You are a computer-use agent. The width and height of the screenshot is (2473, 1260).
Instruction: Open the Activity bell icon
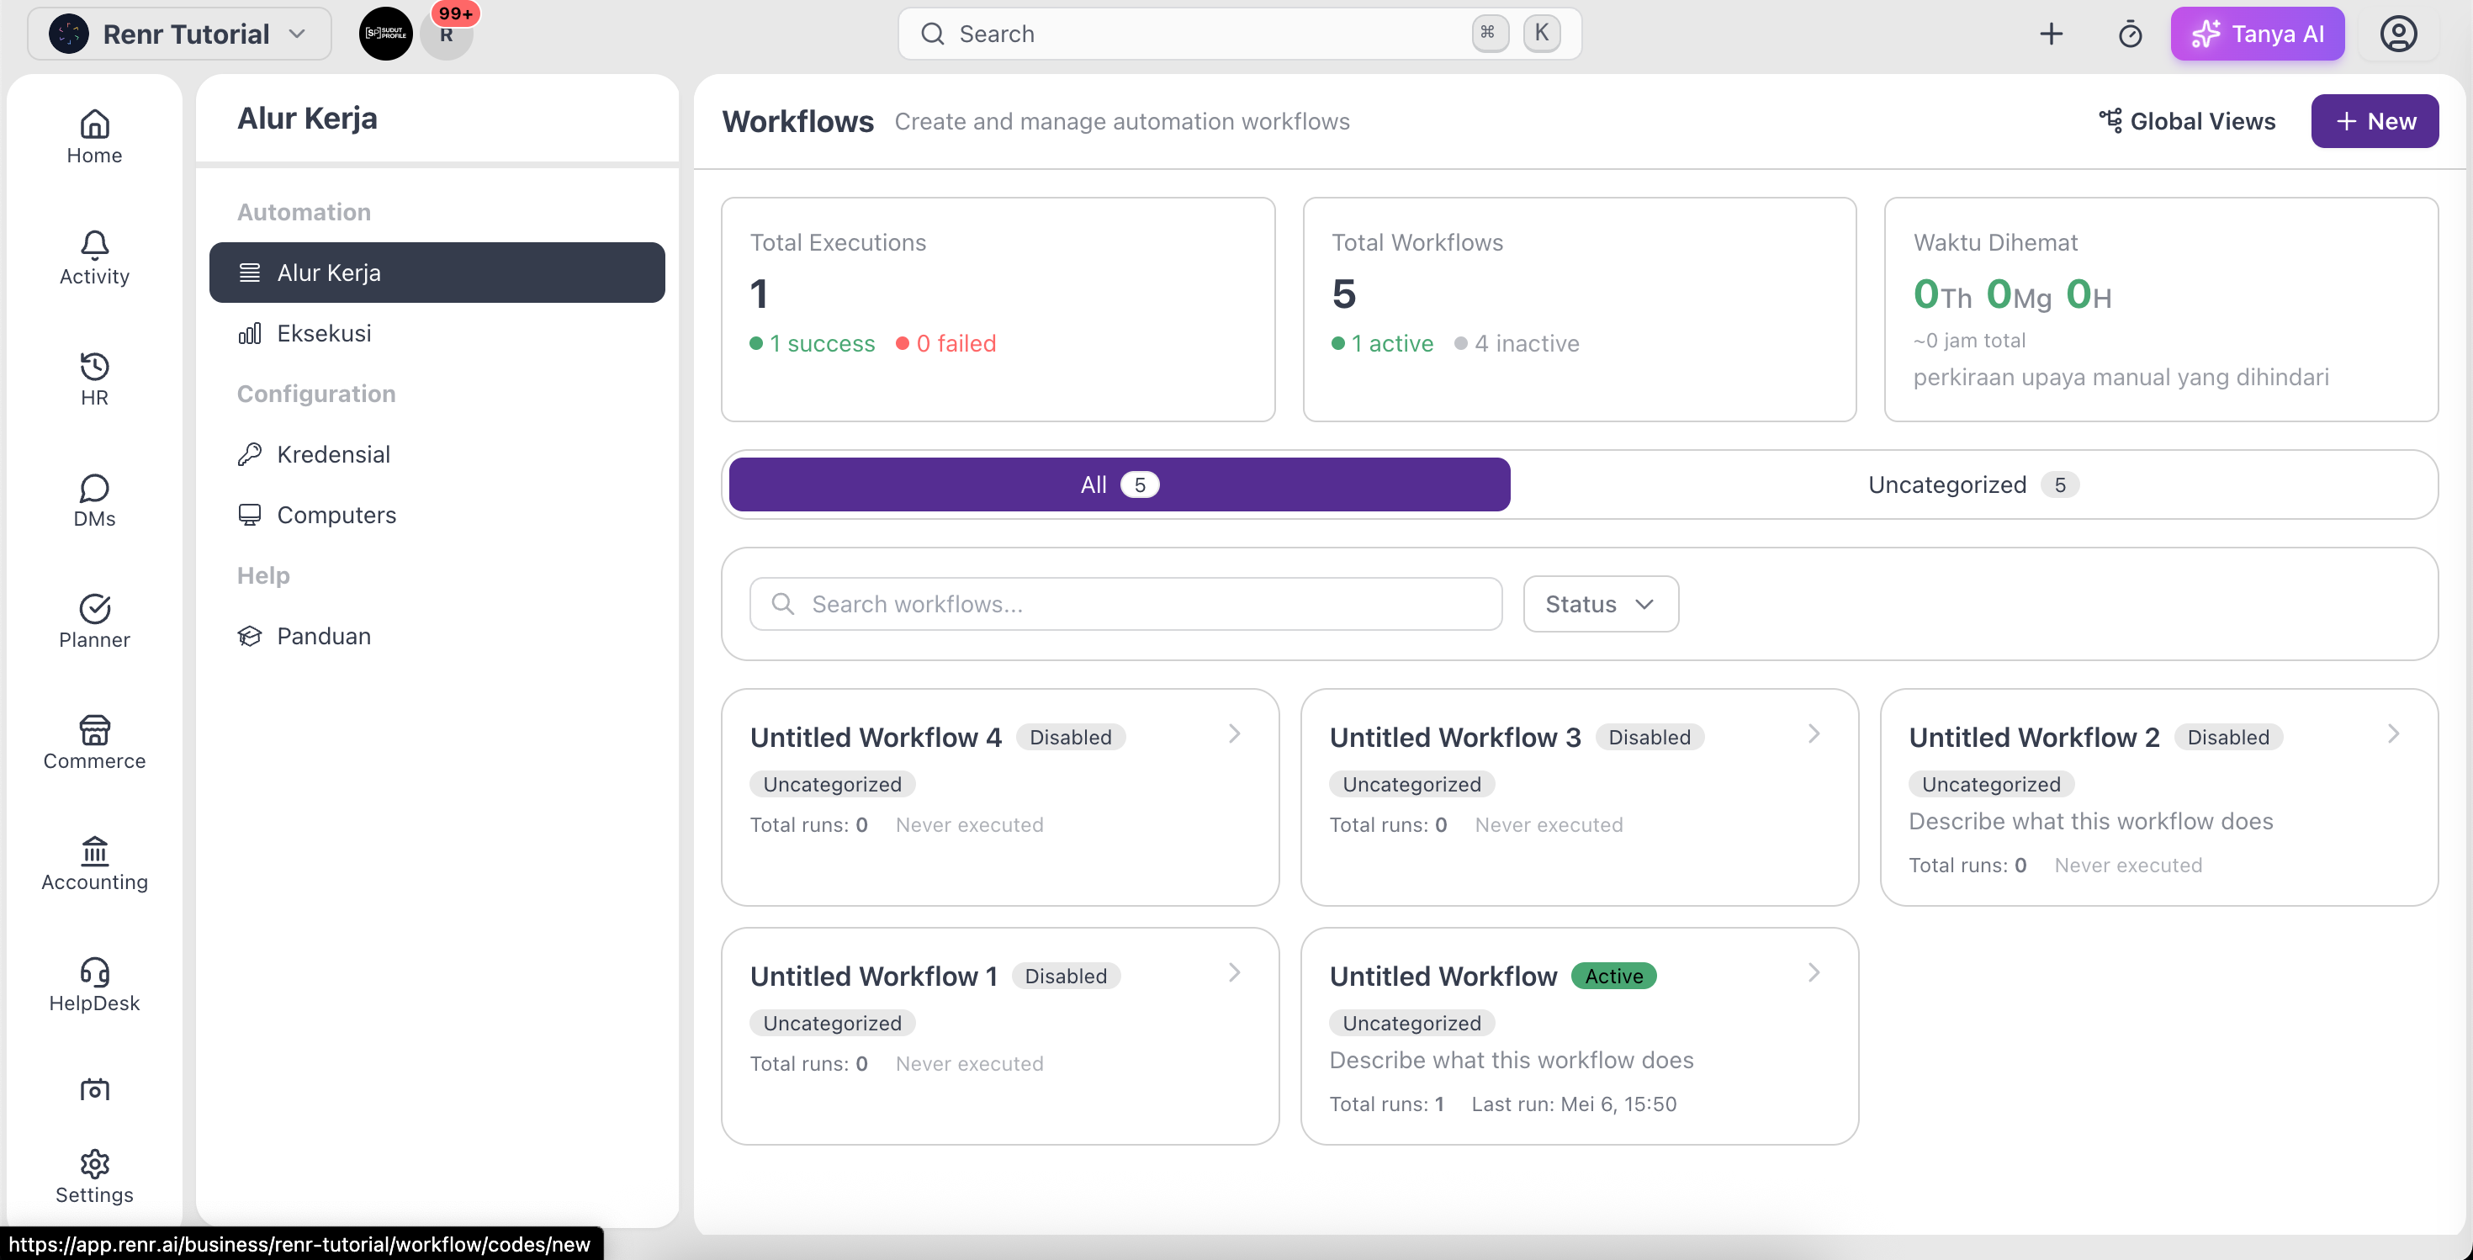click(x=94, y=245)
